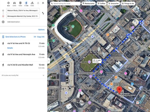This screenshot has height=112, width=150.
Task: Select route via N 1st Ave and N 7th St
Action: click(24, 45)
